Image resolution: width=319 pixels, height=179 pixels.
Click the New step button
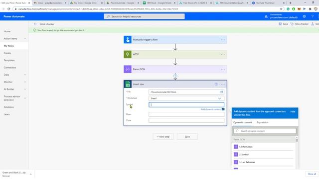(x=163, y=137)
